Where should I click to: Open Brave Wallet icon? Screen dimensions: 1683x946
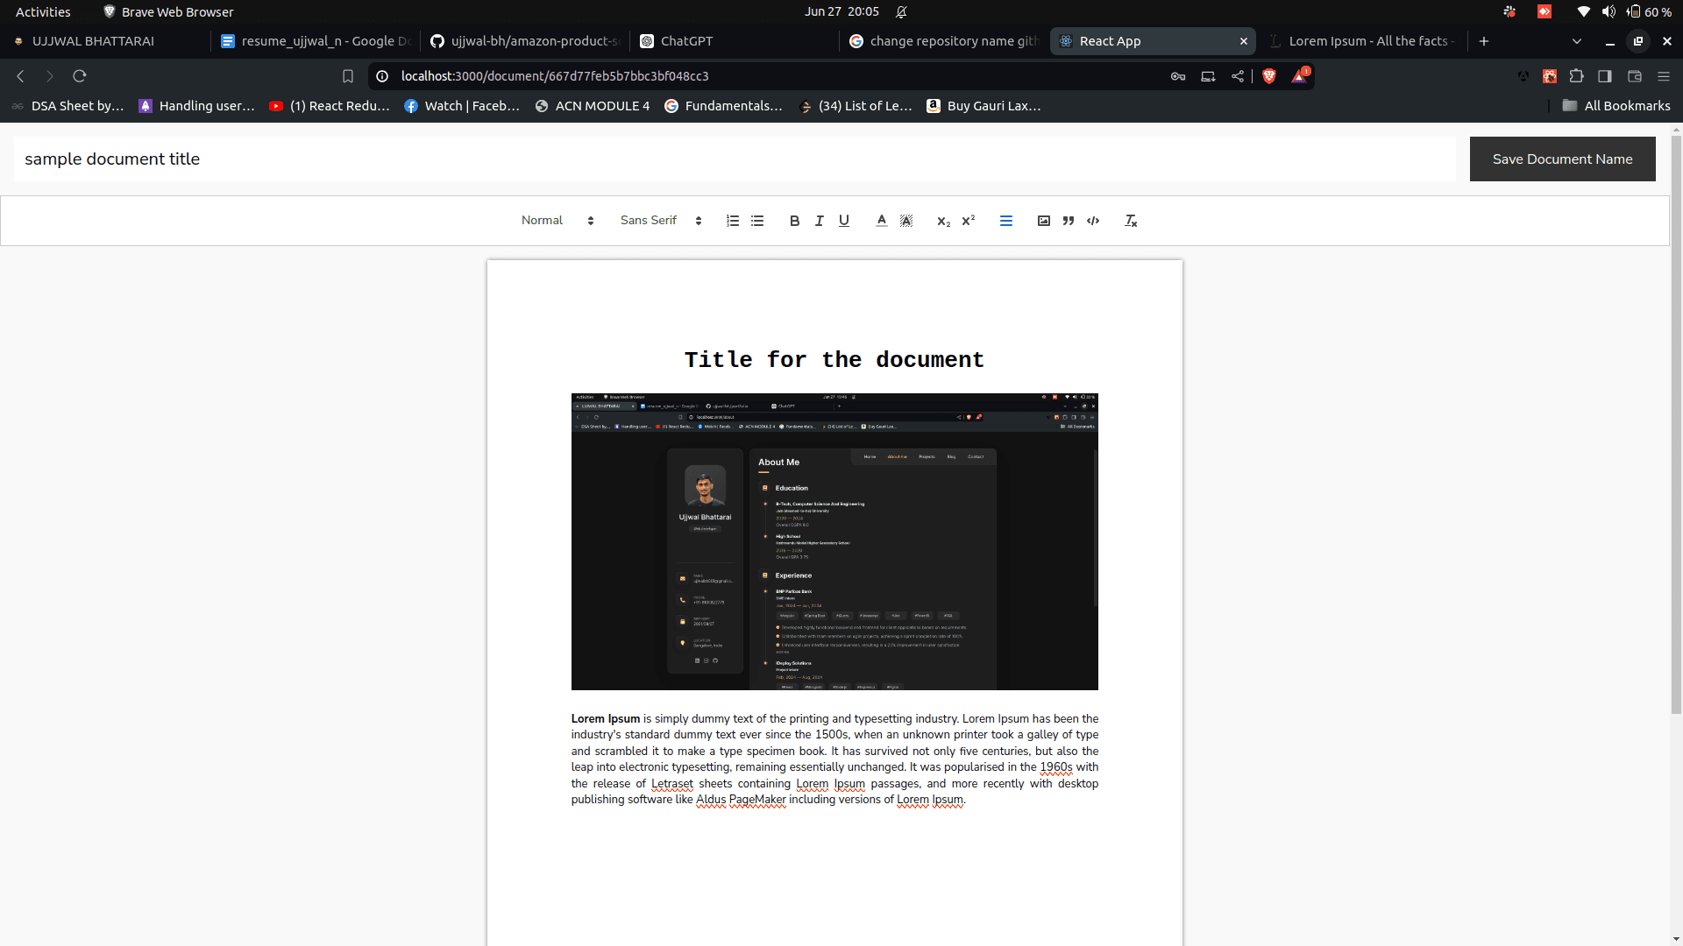pyautogui.click(x=1635, y=76)
